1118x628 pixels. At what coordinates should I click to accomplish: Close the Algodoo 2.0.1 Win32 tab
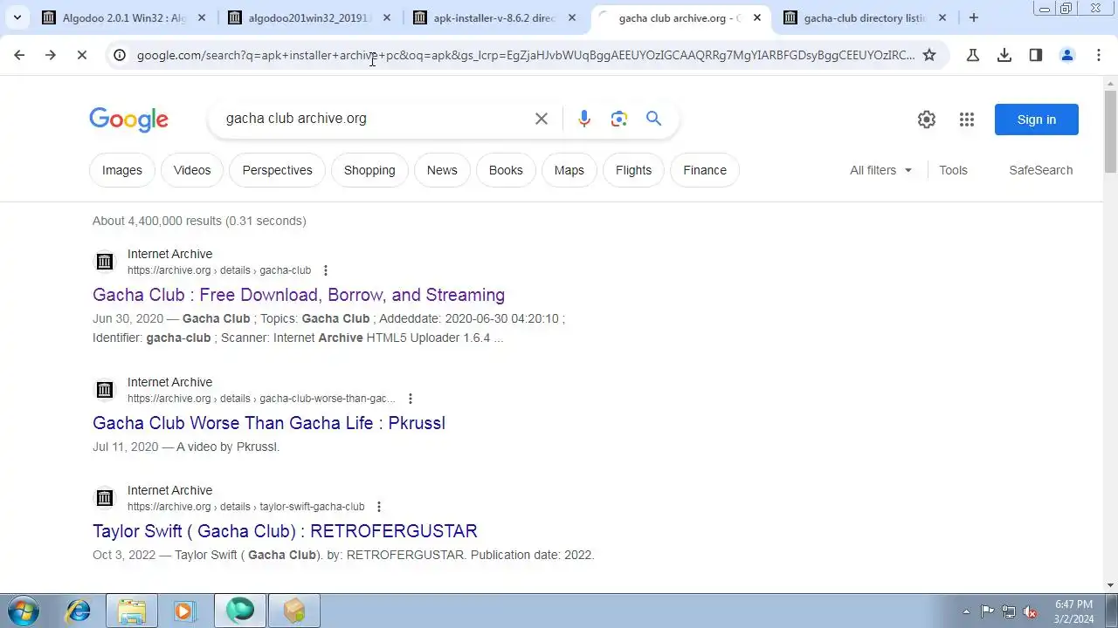(202, 17)
